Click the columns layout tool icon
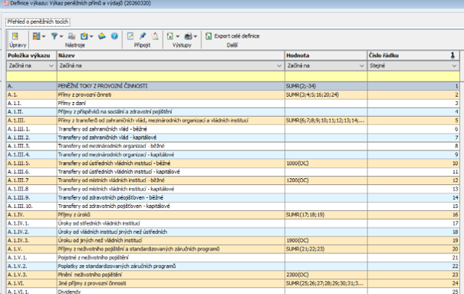 point(36,36)
